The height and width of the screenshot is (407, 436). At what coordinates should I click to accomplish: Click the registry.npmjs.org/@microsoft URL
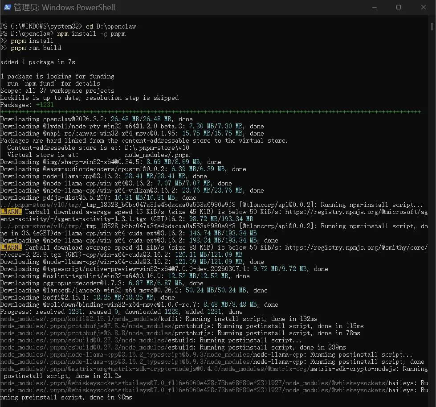(356, 212)
